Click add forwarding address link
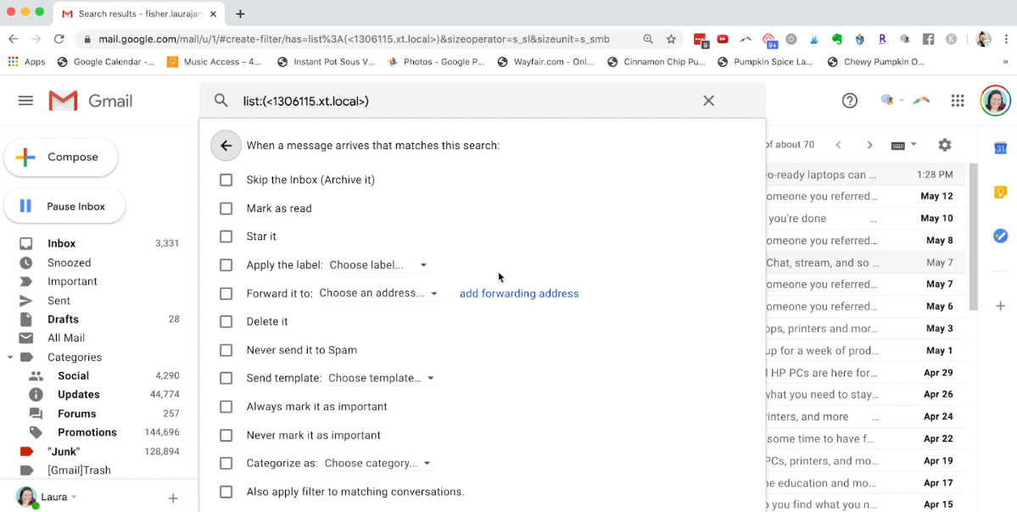The width and height of the screenshot is (1017, 512). (519, 293)
